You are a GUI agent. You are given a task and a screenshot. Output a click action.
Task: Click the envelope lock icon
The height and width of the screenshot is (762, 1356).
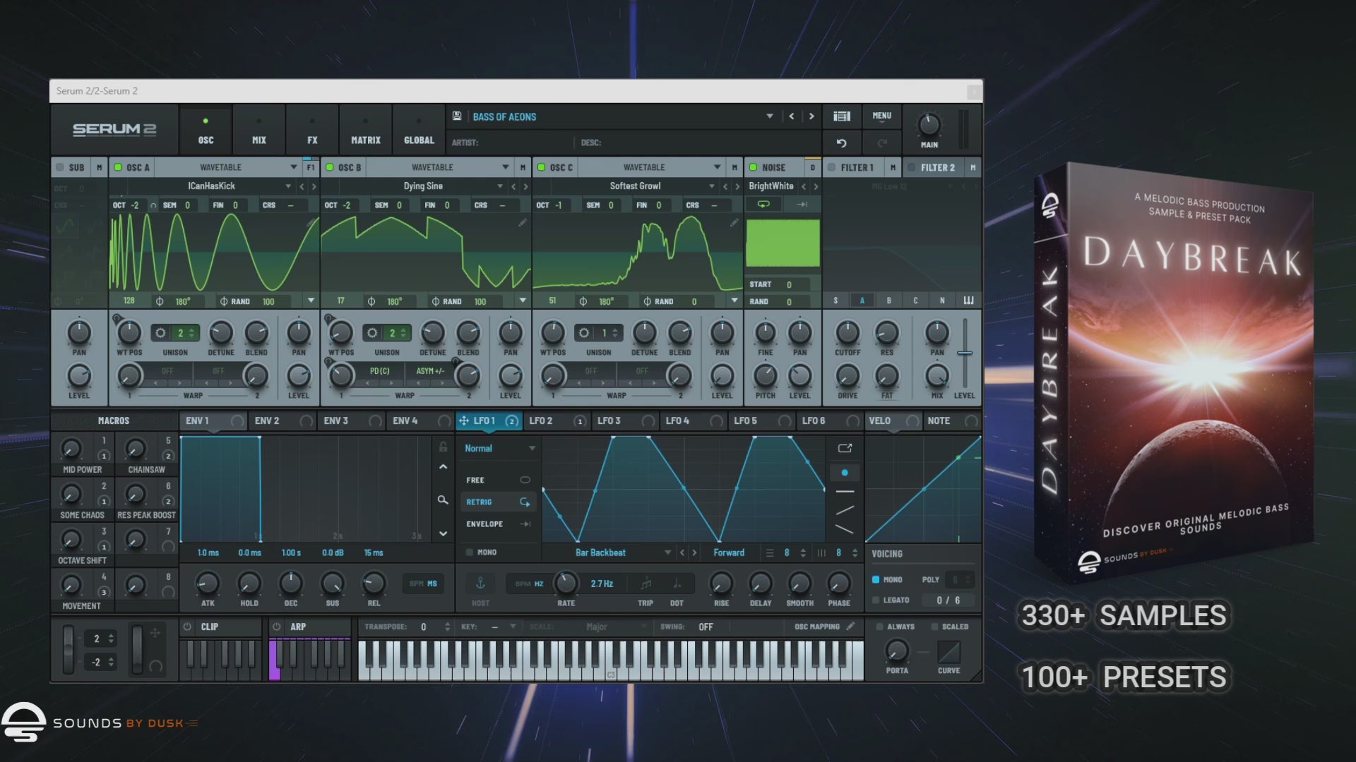443,447
